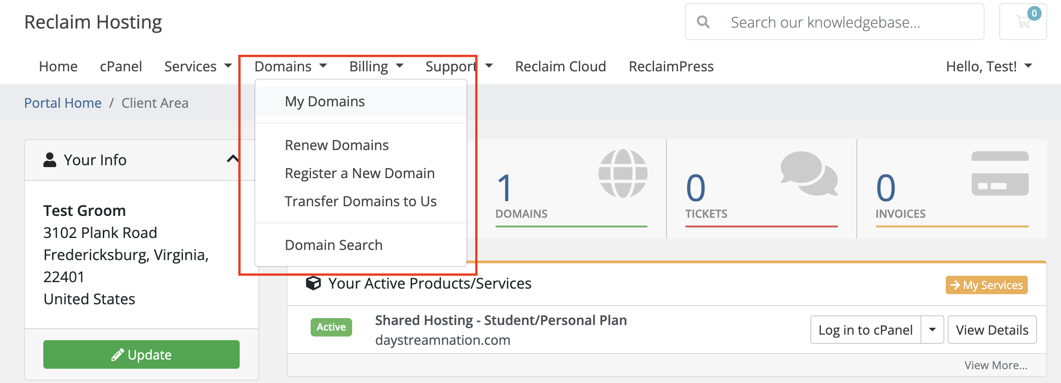Click Shared Hosting - Student/Personal Plan text
This screenshot has width=1061, height=383.
[x=501, y=320]
